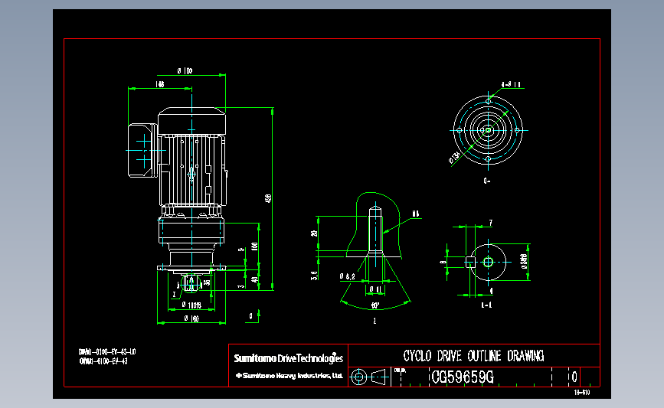The width and height of the screenshot is (664, 408).
Task: Select the "7" keyway dimension text
Action: 490,223
